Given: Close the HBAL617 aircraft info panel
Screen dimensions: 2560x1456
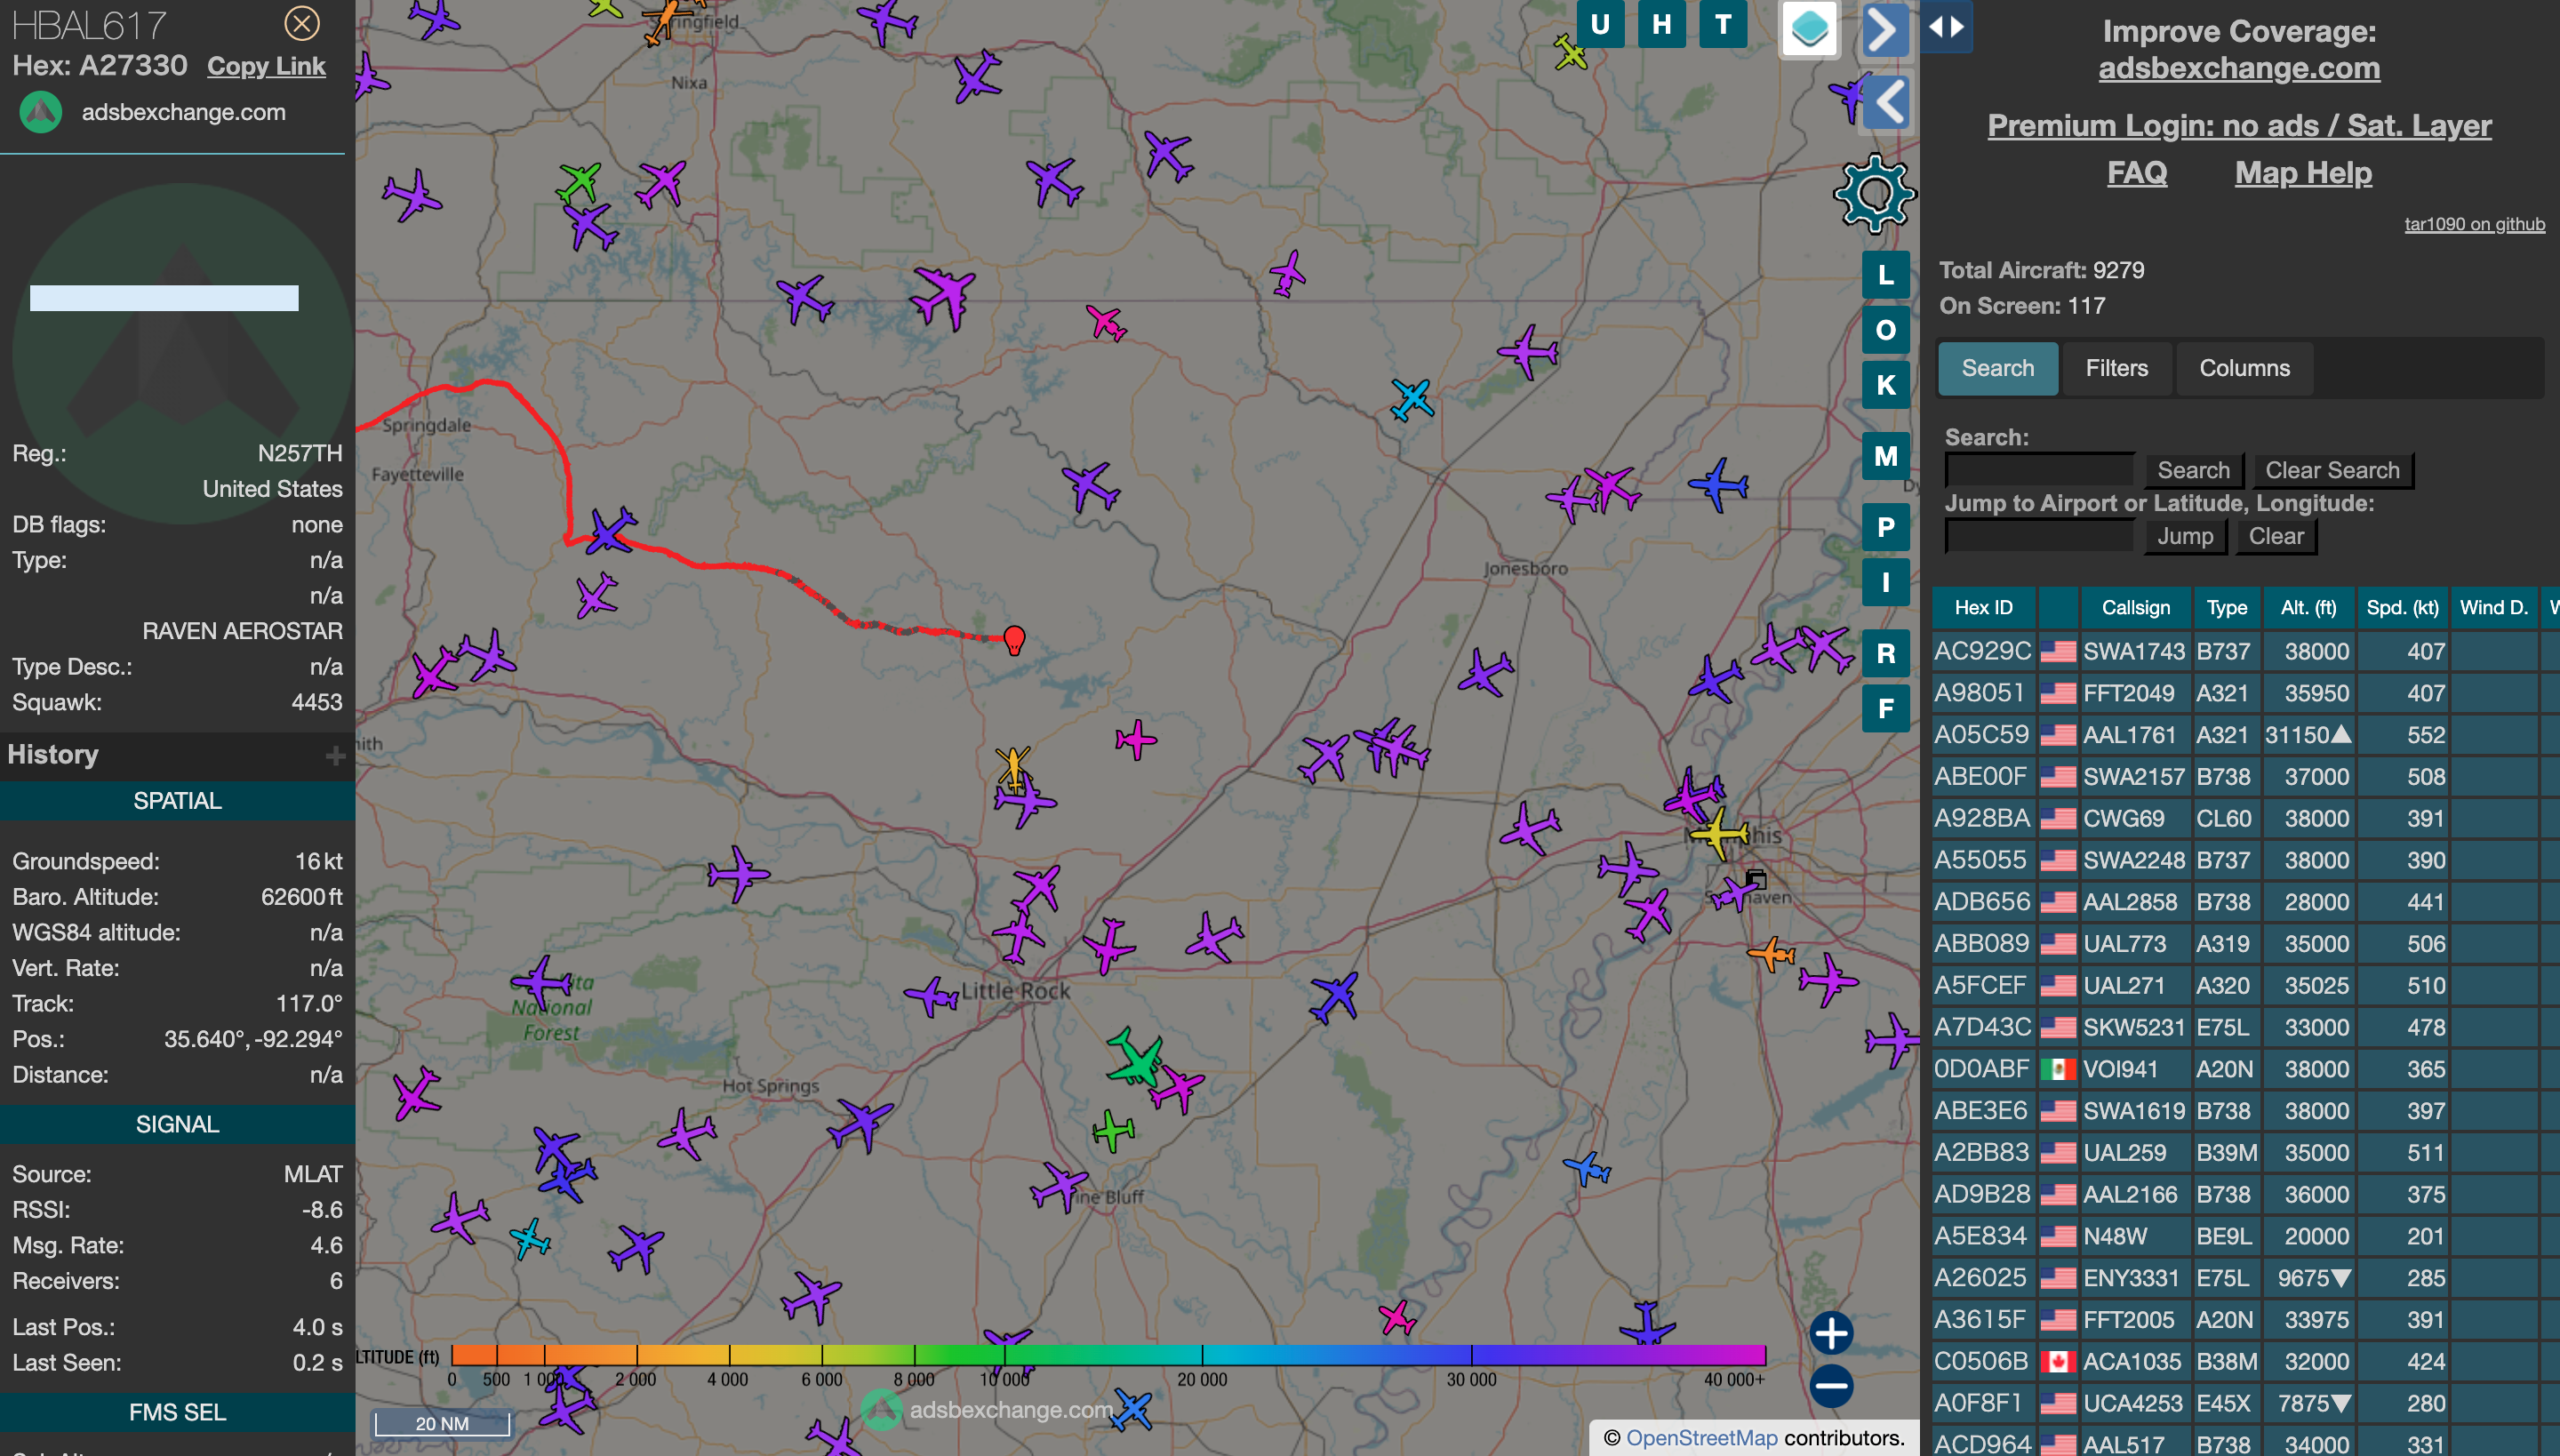Looking at the screenshot, I should [301, 23].
